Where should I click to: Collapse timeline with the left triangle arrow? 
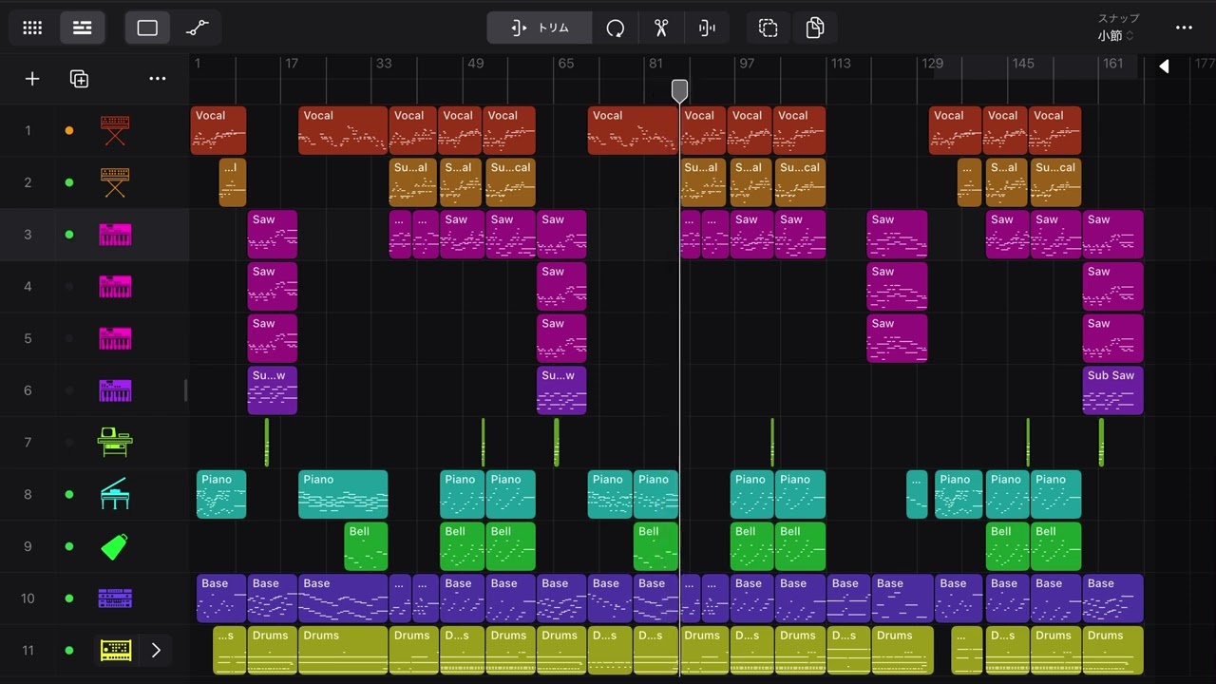(x=1164, y=66)
